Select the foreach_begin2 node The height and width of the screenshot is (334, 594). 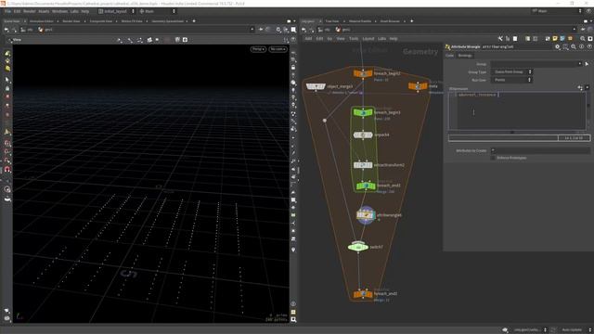pyautogui.click(x=363, y=73)
